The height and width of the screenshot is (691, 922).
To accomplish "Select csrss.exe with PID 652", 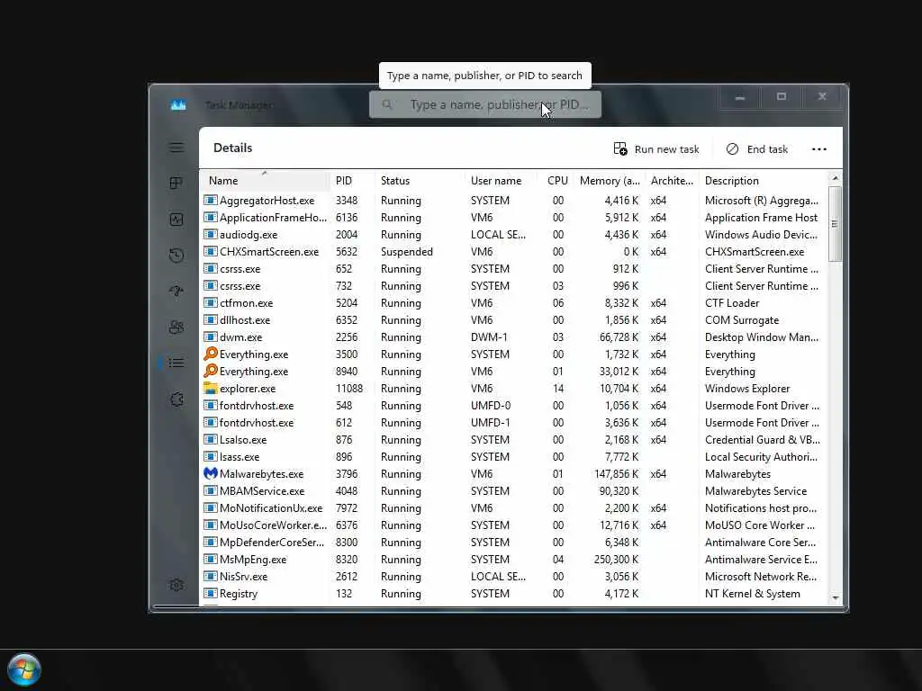I will point(512,268).
